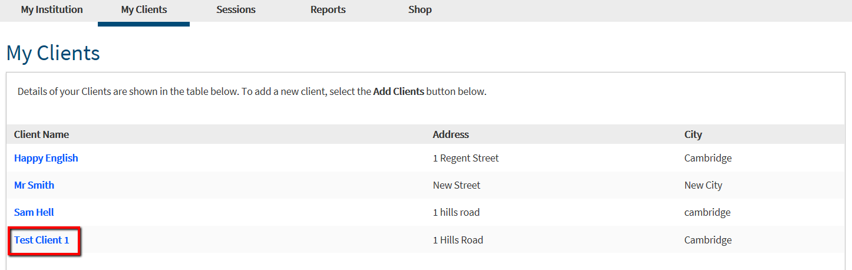Click the Client Name column header
This screenshot has height=270, width=852.
[x=41, y=134]
